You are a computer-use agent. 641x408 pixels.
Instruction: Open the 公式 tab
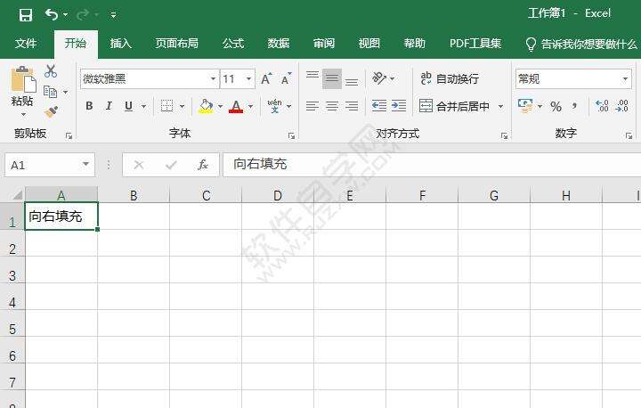coord(233,44)
